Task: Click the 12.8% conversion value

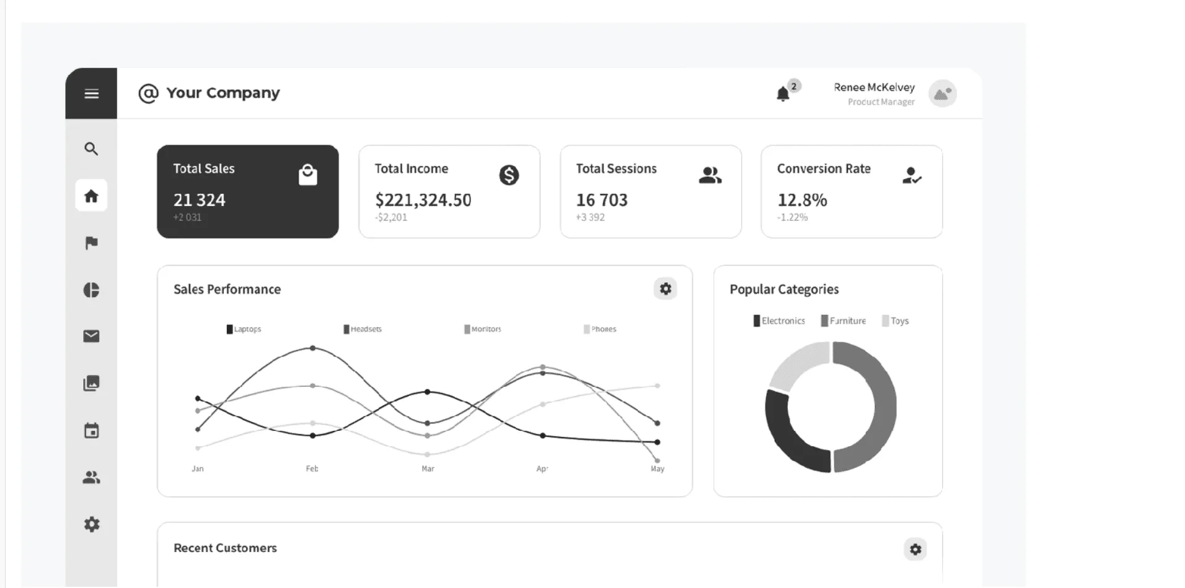Action: pos(802,200)
